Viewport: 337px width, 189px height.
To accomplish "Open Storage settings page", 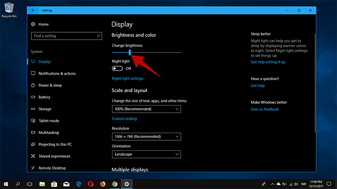I will tap(45, 109).
